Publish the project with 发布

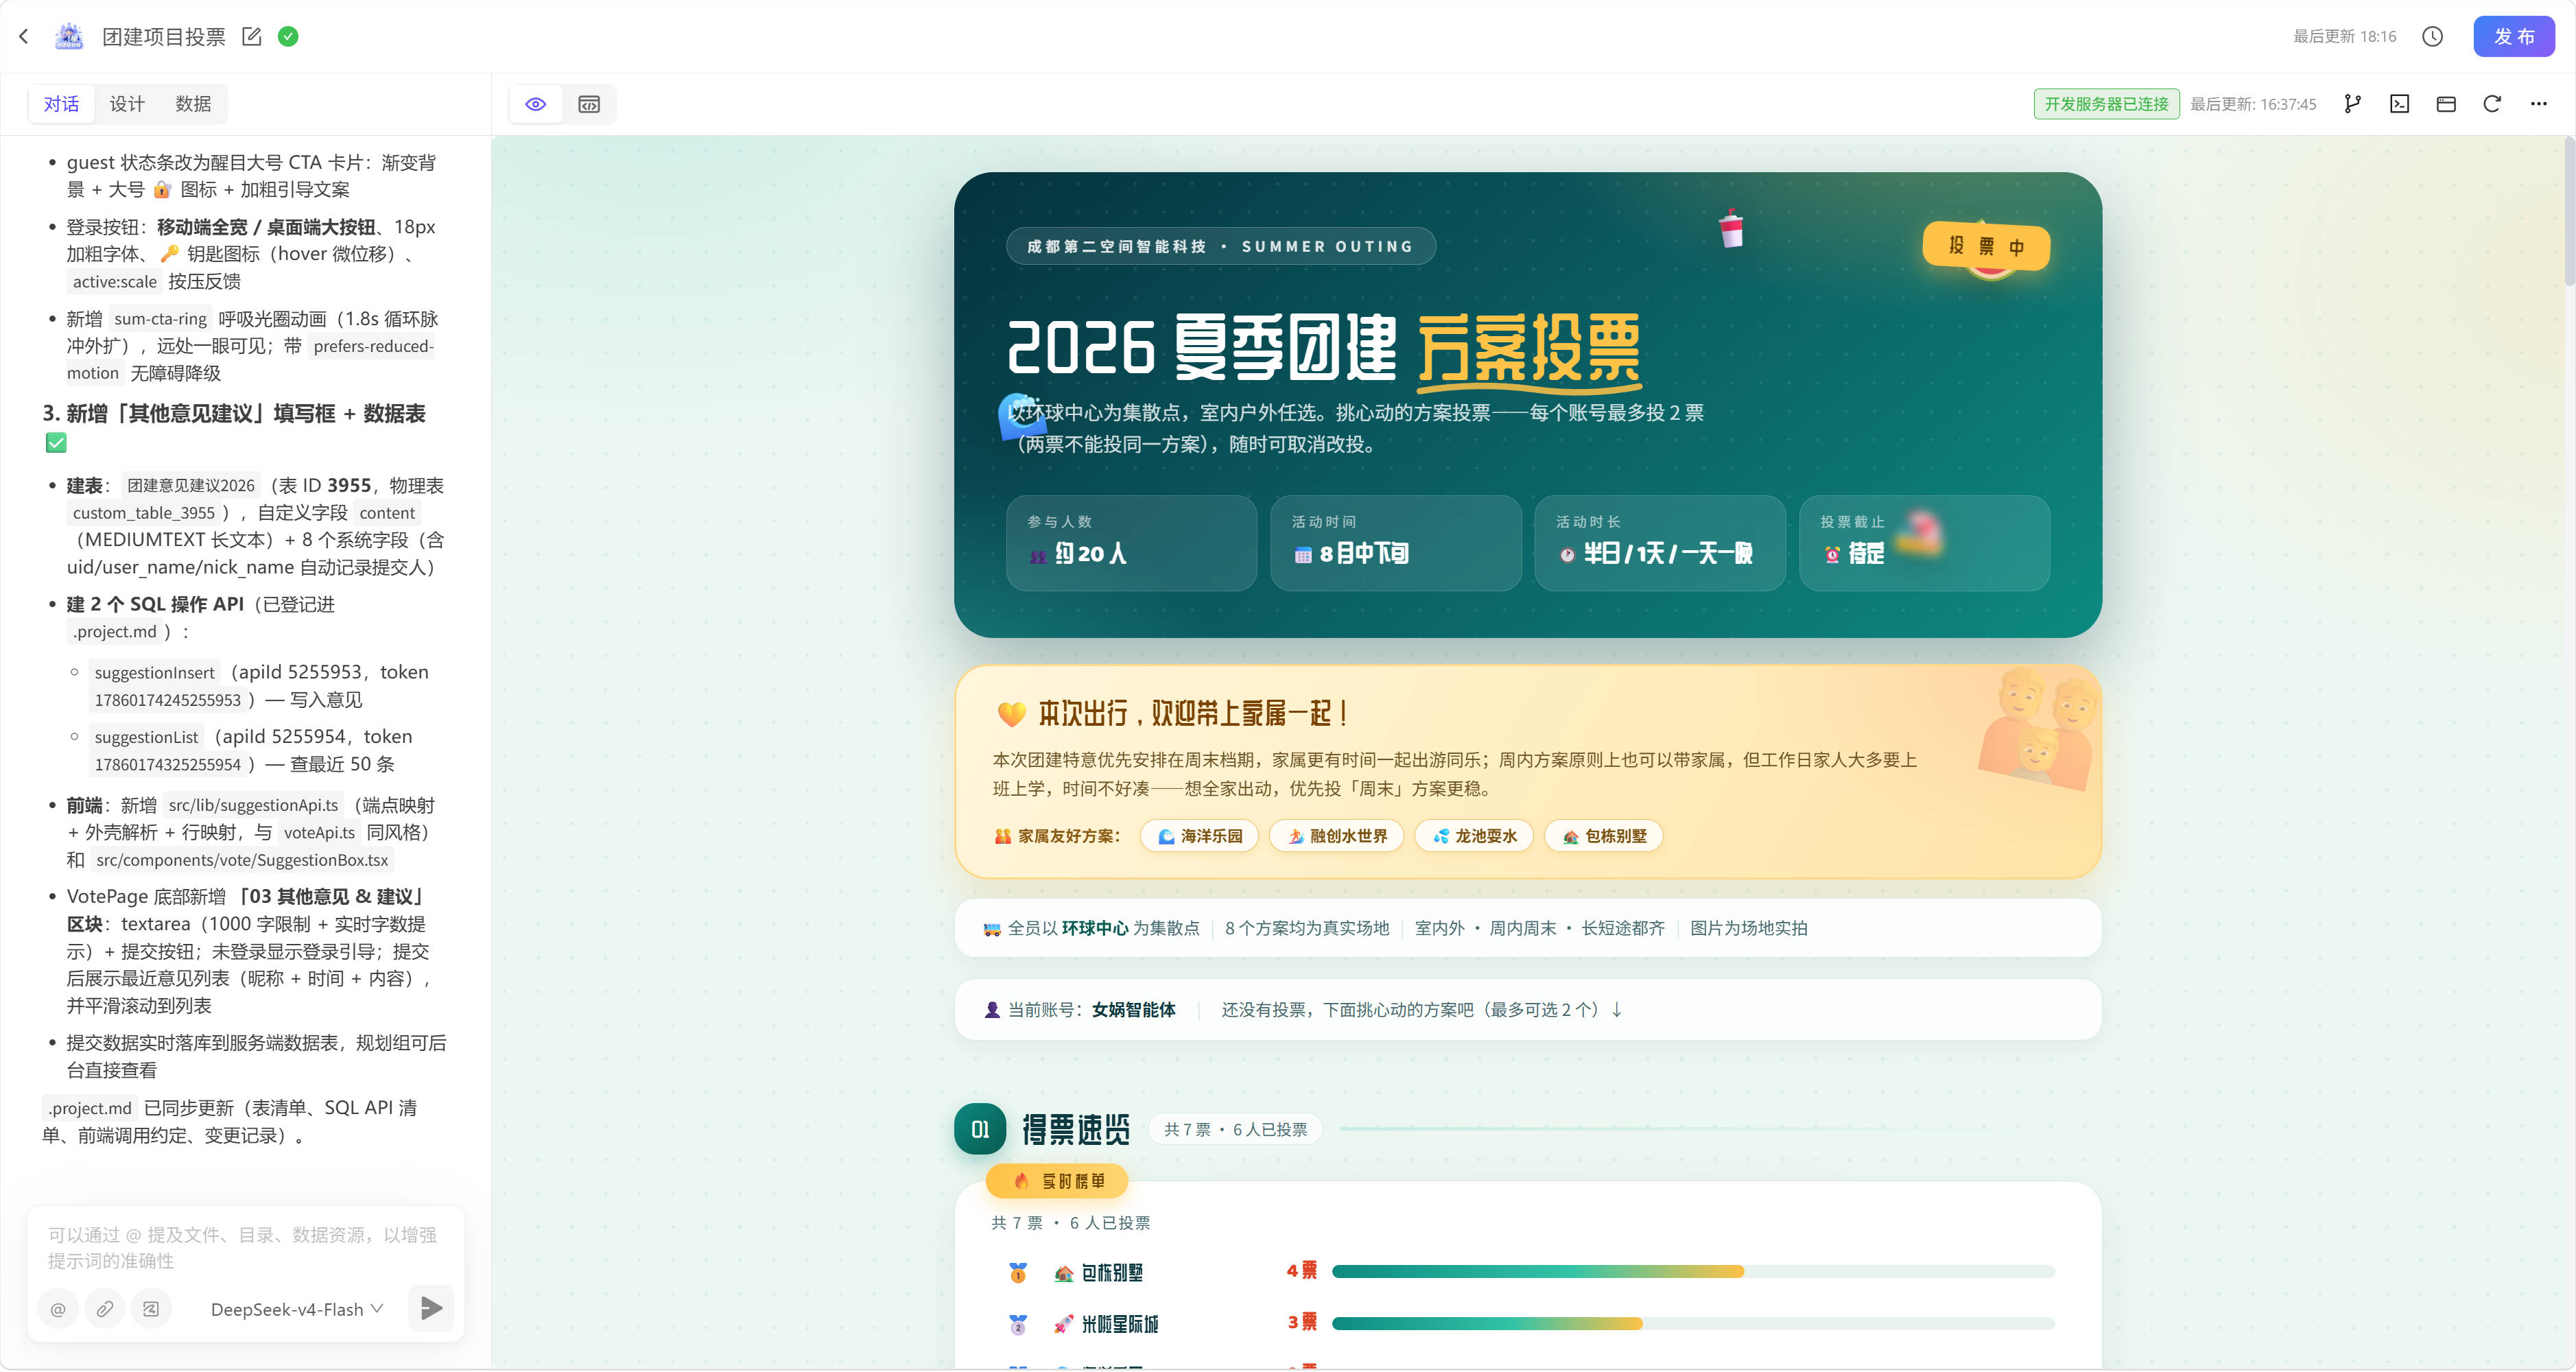click(x=2514, y=37)
